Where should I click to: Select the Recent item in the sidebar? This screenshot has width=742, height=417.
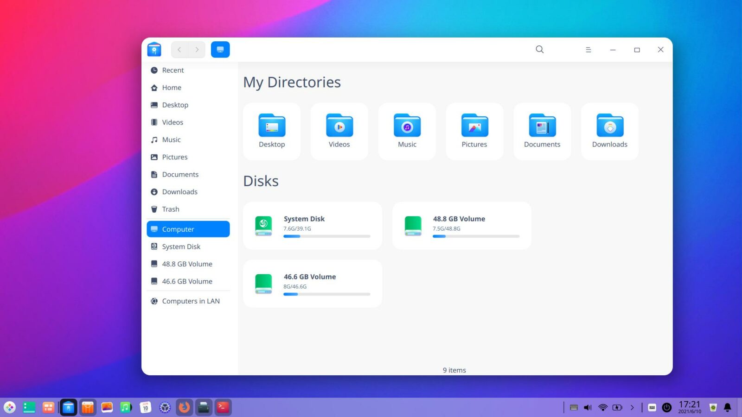173,70
